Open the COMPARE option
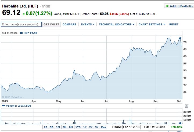Screen dimensions: 194x132 coord(69,25)
